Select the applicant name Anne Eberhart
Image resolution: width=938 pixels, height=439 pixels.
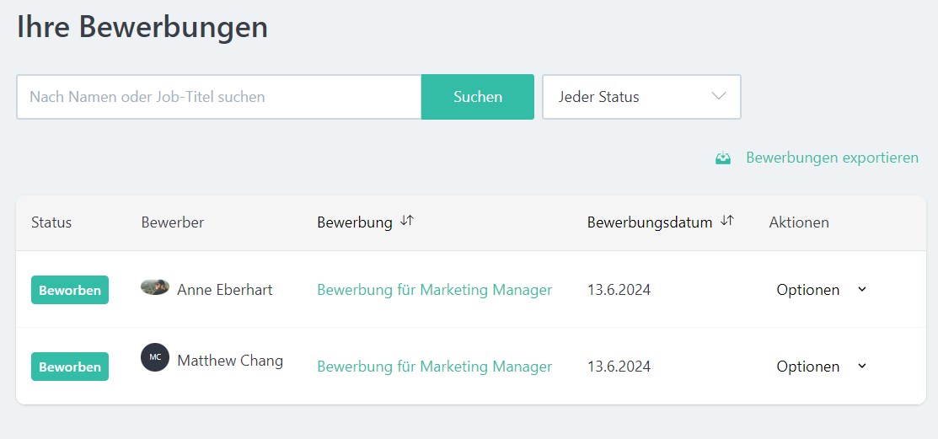(225, 290)
